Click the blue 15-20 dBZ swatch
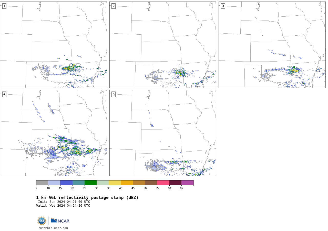Image resolution: width=328 pixels, height=231 pixels. tap(66, 183)
